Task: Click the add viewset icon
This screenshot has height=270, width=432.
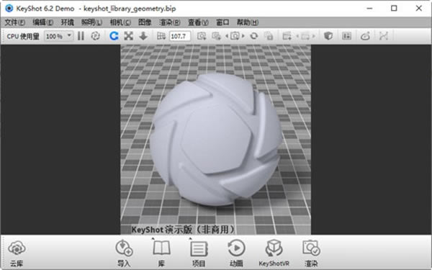Action: tap(216, 36)
